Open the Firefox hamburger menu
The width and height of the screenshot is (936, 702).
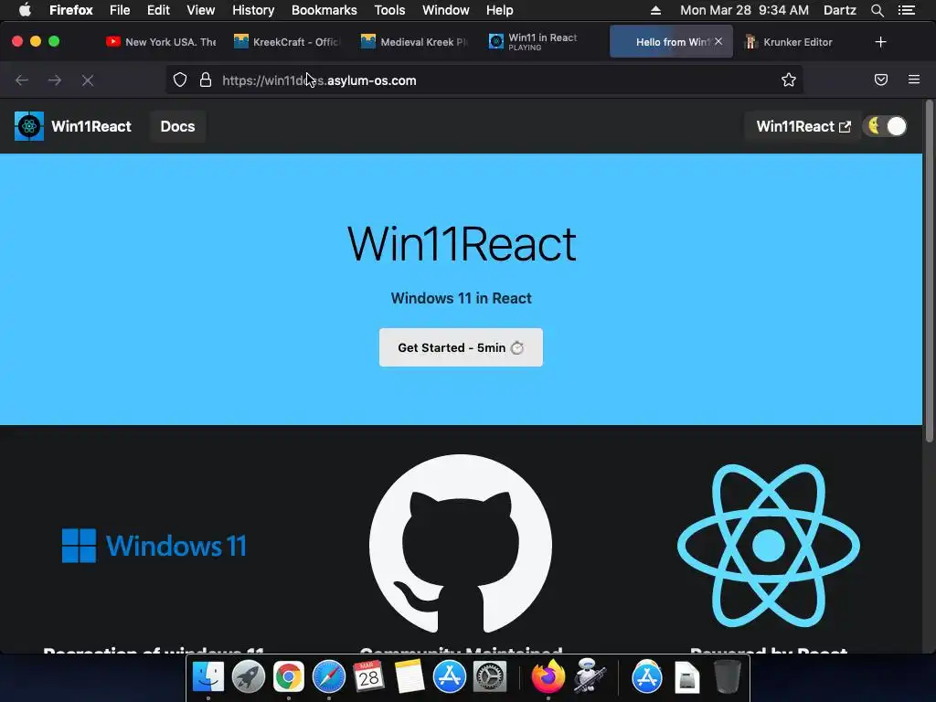pos(914,80)
